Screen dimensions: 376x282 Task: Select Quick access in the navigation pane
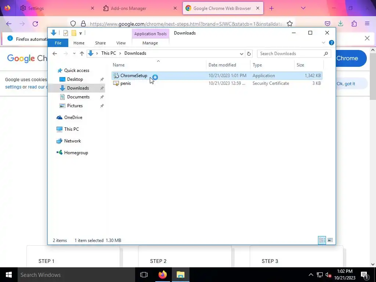(x=76, y=70)
